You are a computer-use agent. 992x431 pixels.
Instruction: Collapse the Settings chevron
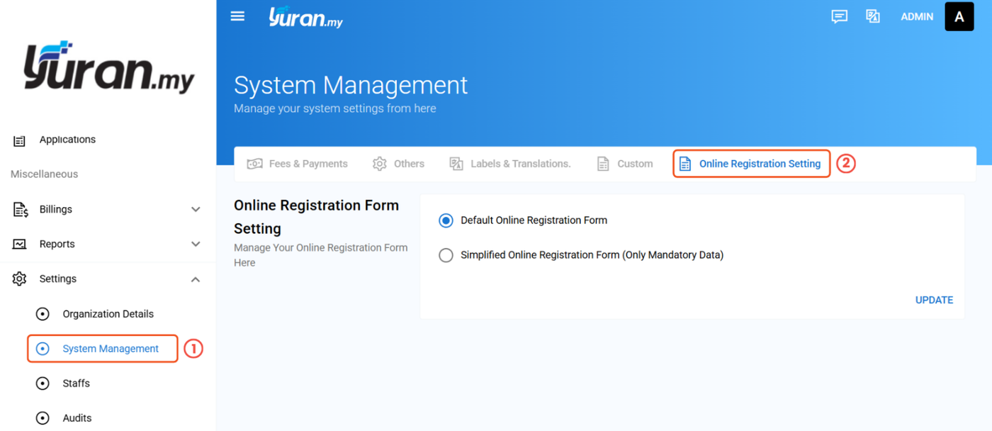click(x=196, y=279)
